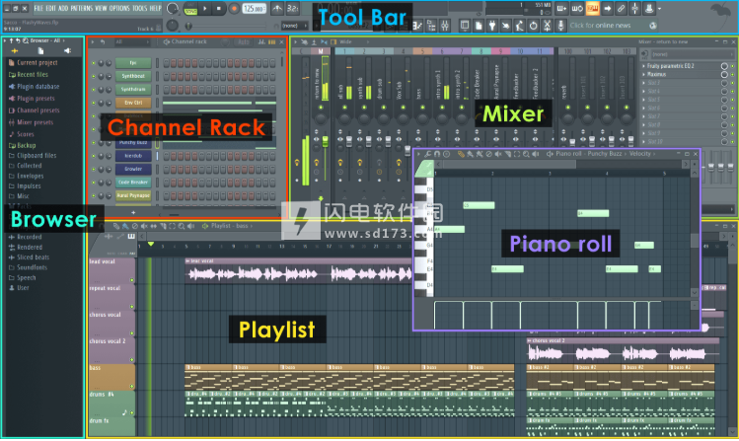The height and width of the screenshot is (441, 739).
Task: Click the Env Ctrl channel button
Action: pos(133,103)
